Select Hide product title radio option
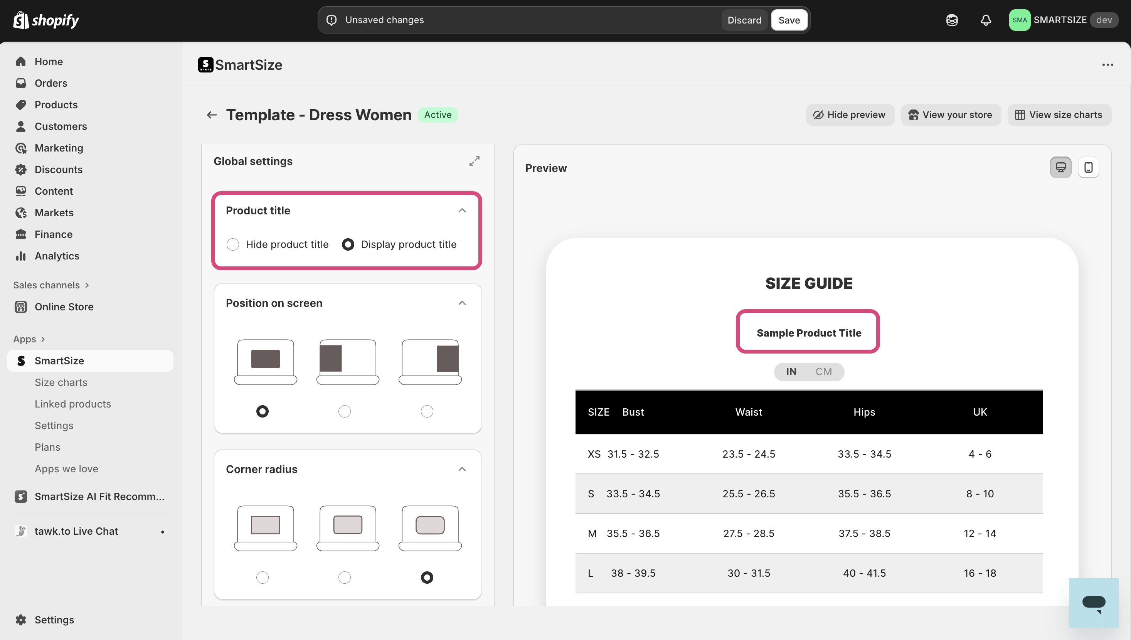The image size is (1131, 640). (233, 244)
